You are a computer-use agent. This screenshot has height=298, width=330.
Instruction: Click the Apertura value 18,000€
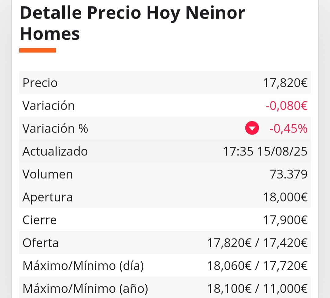[x=285, y=197]
